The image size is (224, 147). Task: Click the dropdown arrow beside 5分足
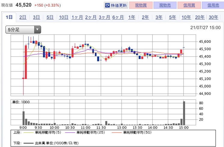pyautogui.click(x=38, y=30)
